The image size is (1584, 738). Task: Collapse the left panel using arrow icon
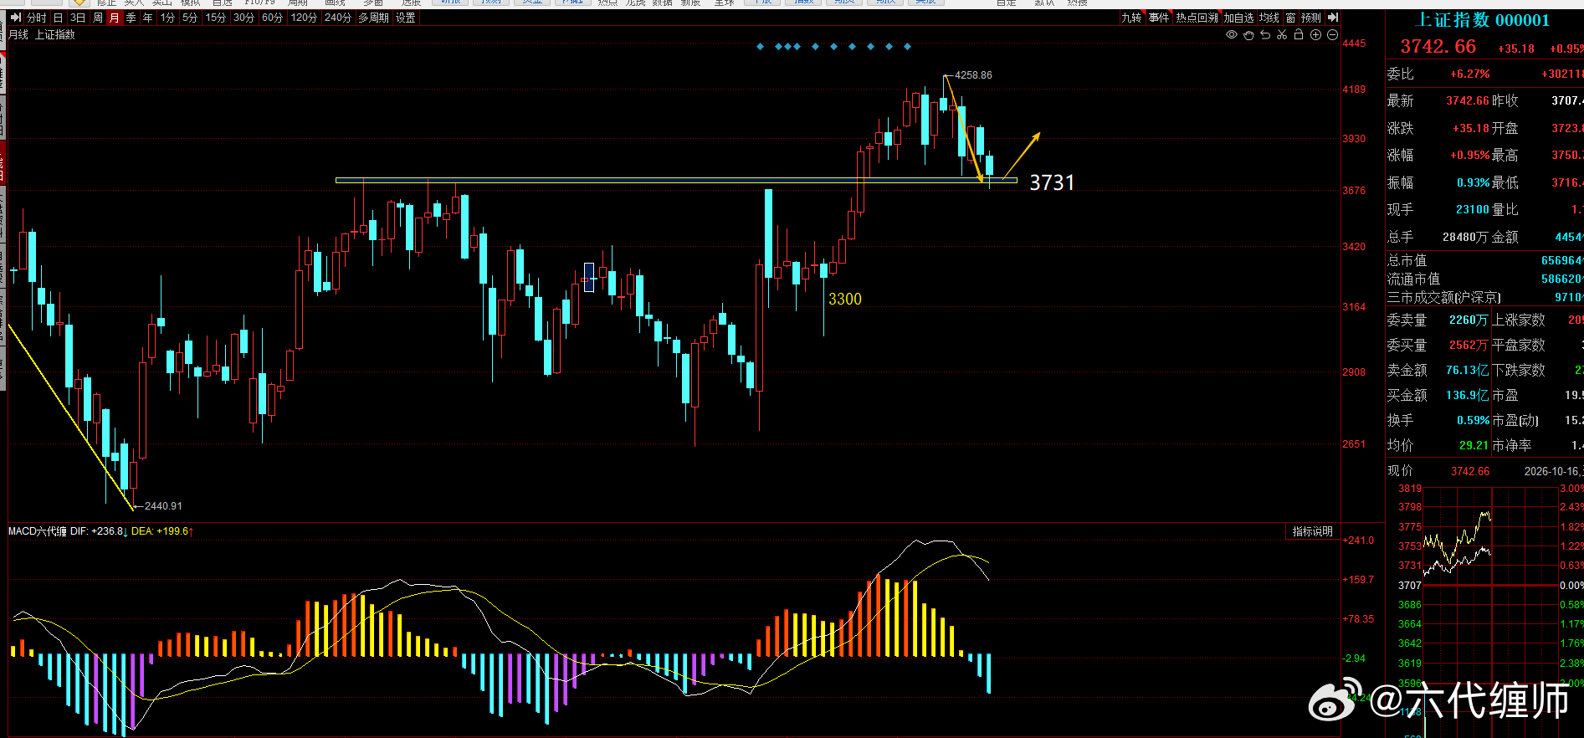pos(16,18)
